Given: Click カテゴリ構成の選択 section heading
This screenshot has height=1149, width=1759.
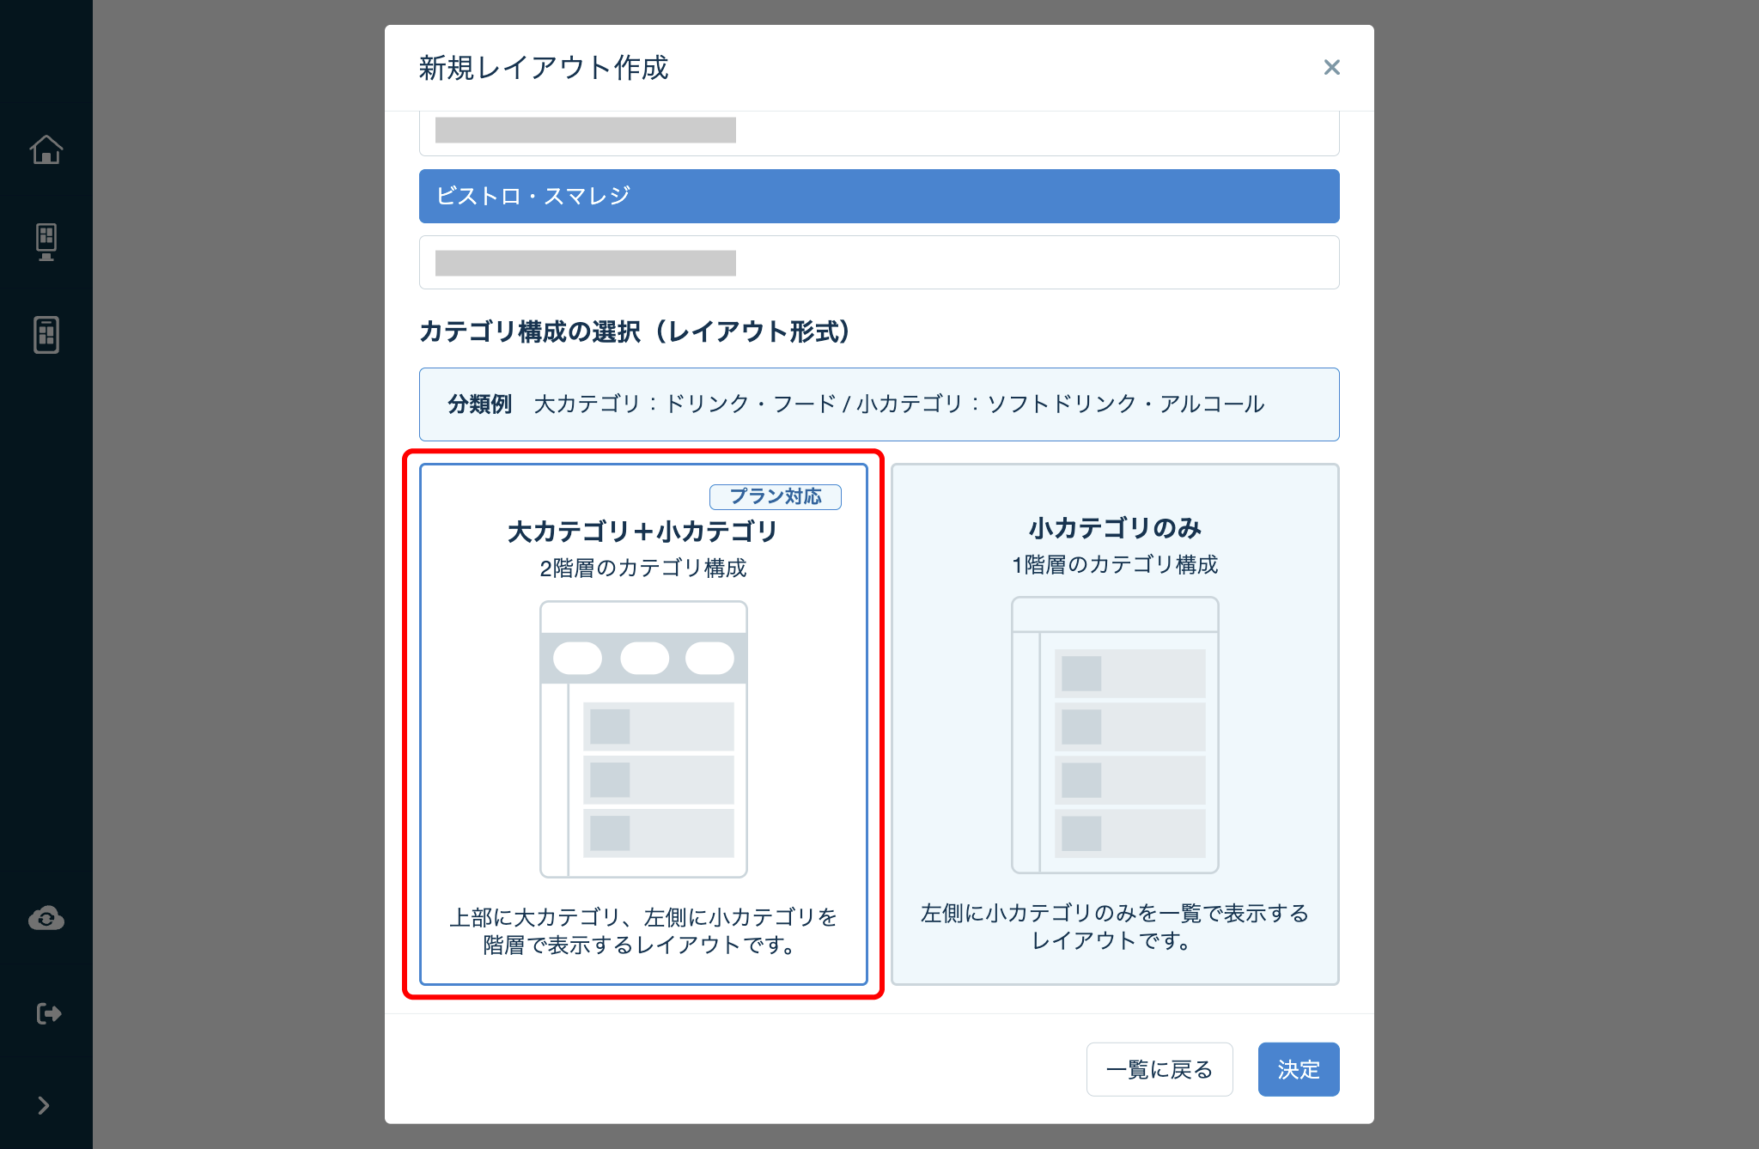Looking at the screenshot, I should (636, 331).
